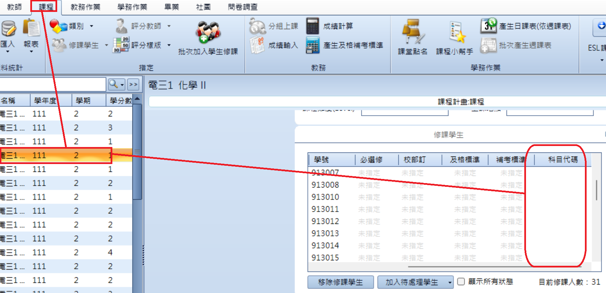This screenshot has height=293, width=606.
Task: Click the 學號 column header
Action: (332, 159)
